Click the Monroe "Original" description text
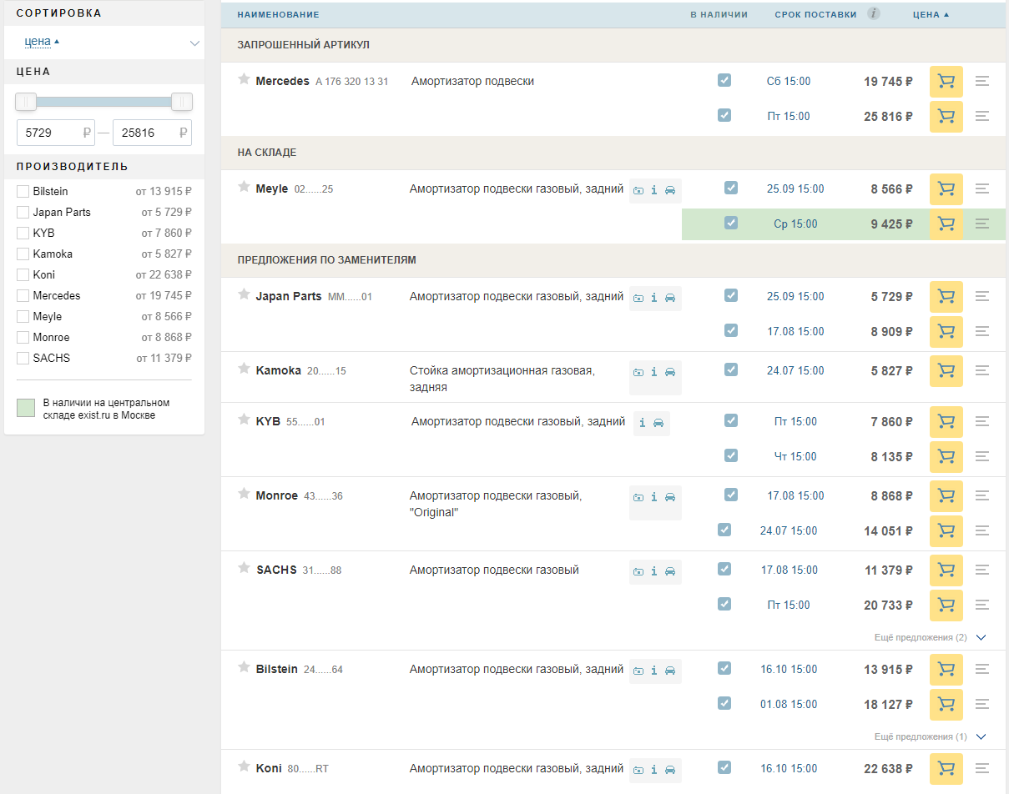 496,504
